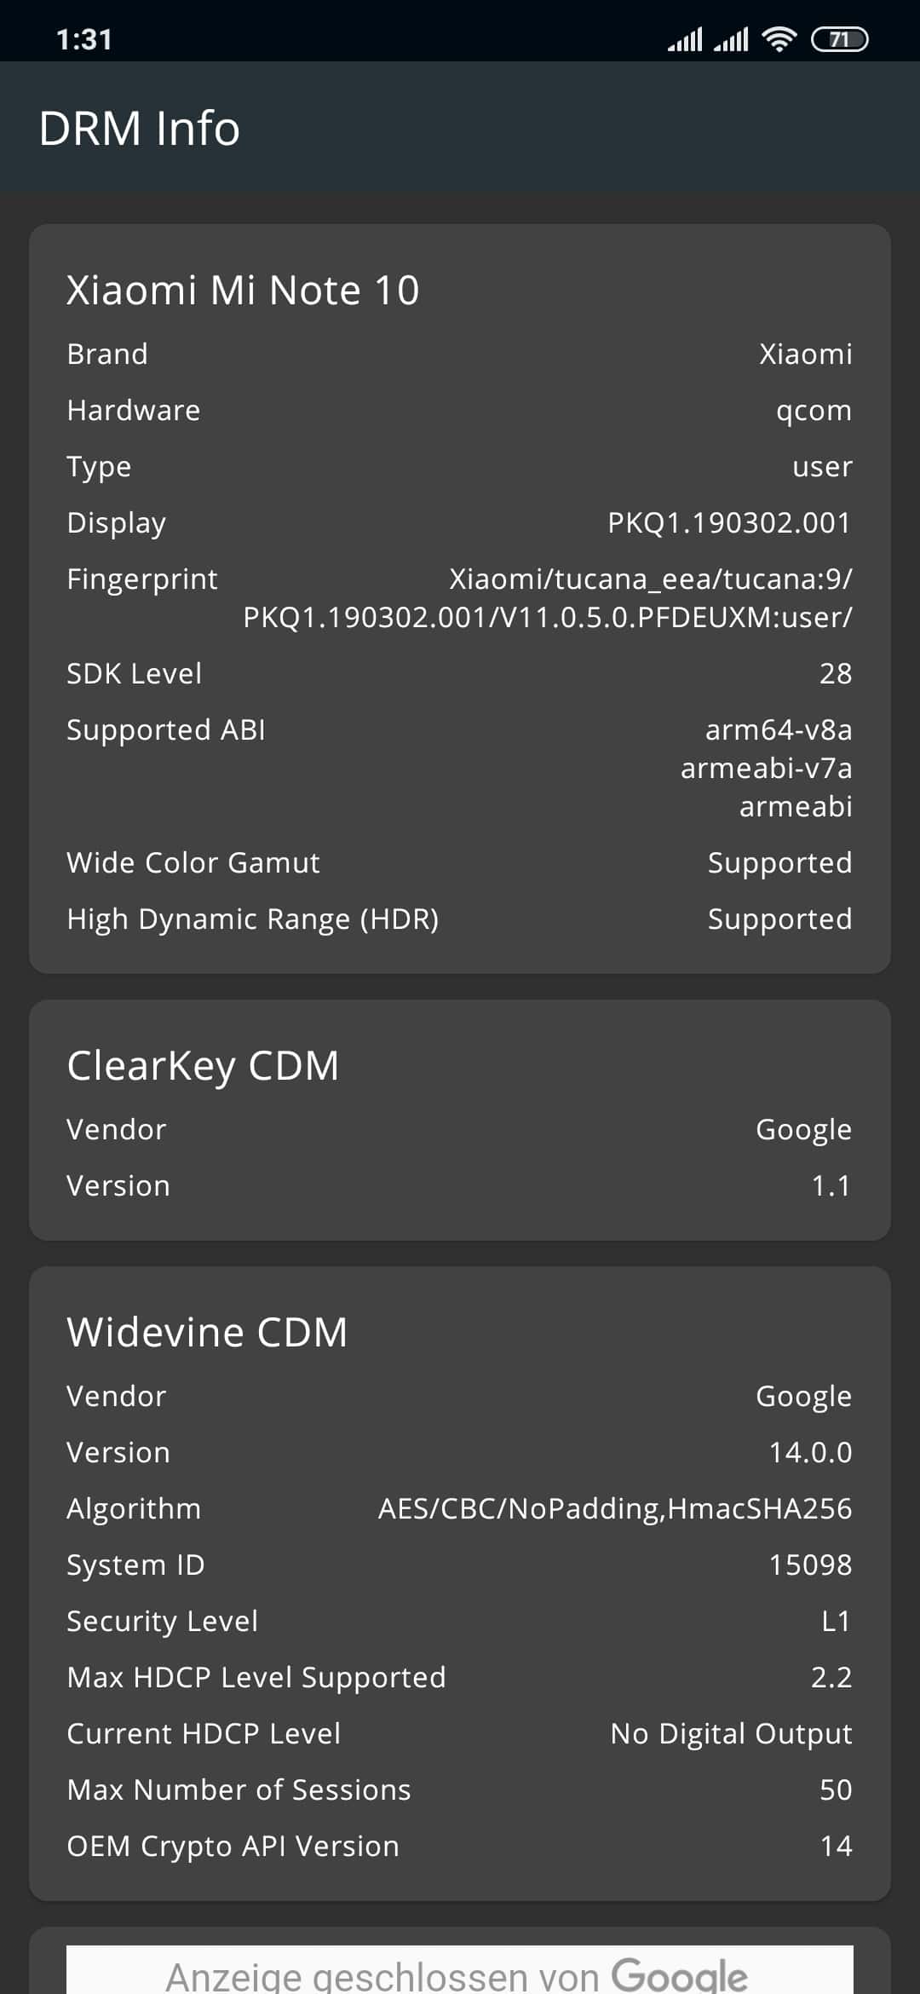
Task: Tap the Display value PKQ1.190302.001
Action: [x=729, y=522]
